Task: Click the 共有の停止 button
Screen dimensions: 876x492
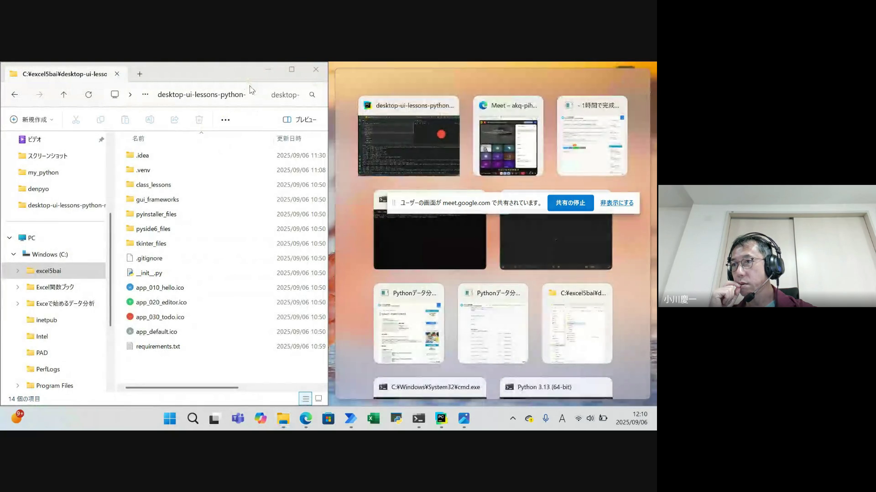Action: pos(570,203)
